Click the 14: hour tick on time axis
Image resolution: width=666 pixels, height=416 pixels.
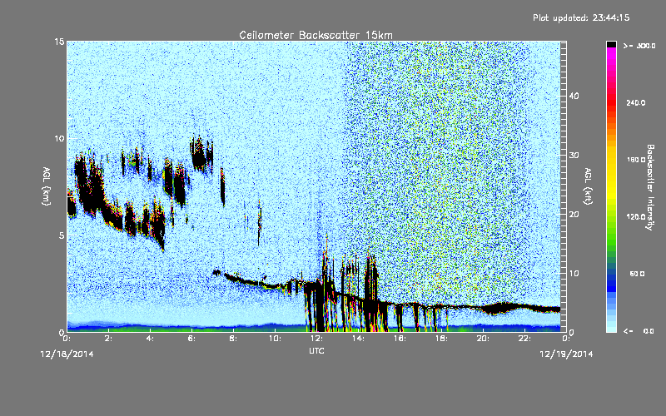(358, 339)
